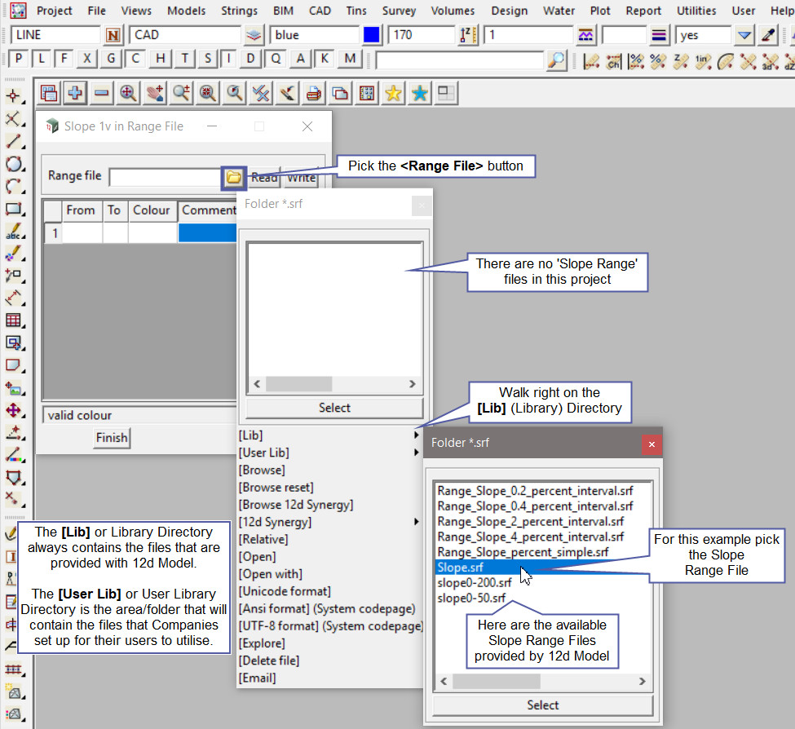The image size is (795, 729).
Task: Open the Tins menu
Action: 356,11
